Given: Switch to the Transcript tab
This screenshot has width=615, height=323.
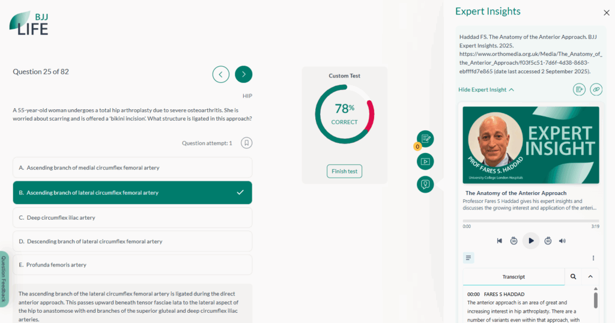Looking at the screenshot, I should coord(514,277).
